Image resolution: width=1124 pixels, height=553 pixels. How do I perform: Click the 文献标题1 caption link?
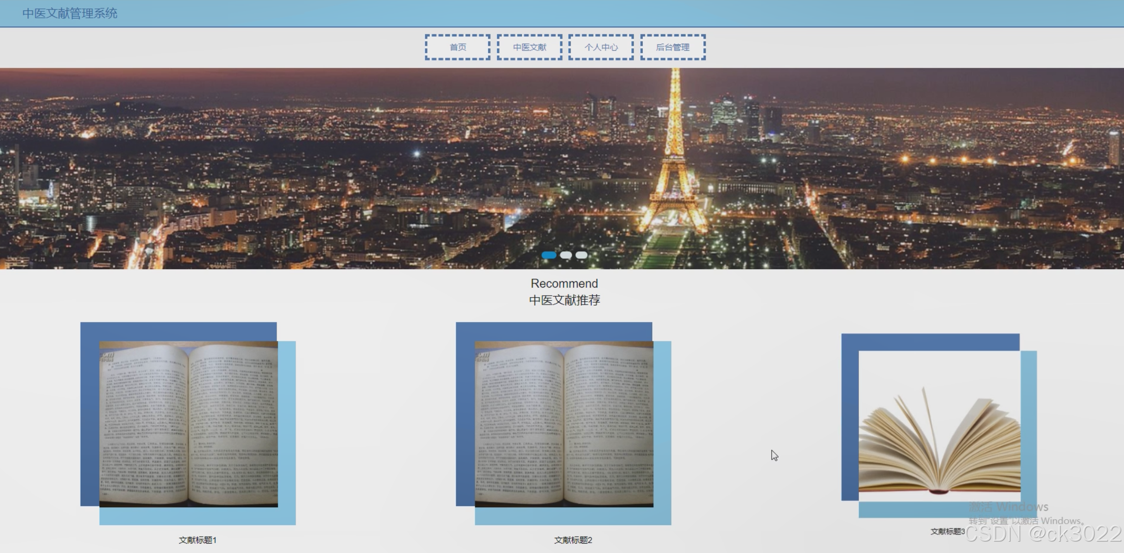[x=198, y=540]
